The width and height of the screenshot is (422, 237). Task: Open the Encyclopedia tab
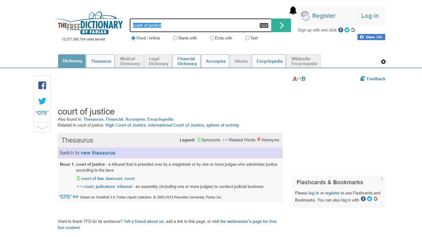pyautogui.click(x=269, y=61)
